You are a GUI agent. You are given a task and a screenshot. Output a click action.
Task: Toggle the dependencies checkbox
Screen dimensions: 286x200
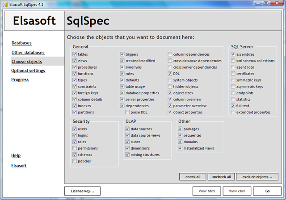[x=122, y=106]
